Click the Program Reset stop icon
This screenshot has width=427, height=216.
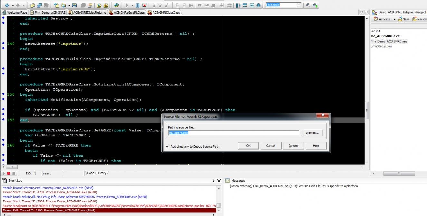(x=144, y=5)
